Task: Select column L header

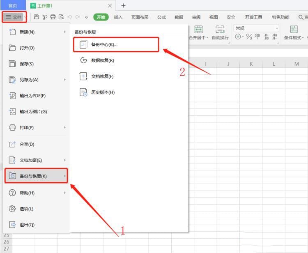Action: click(x=274, y=64)
